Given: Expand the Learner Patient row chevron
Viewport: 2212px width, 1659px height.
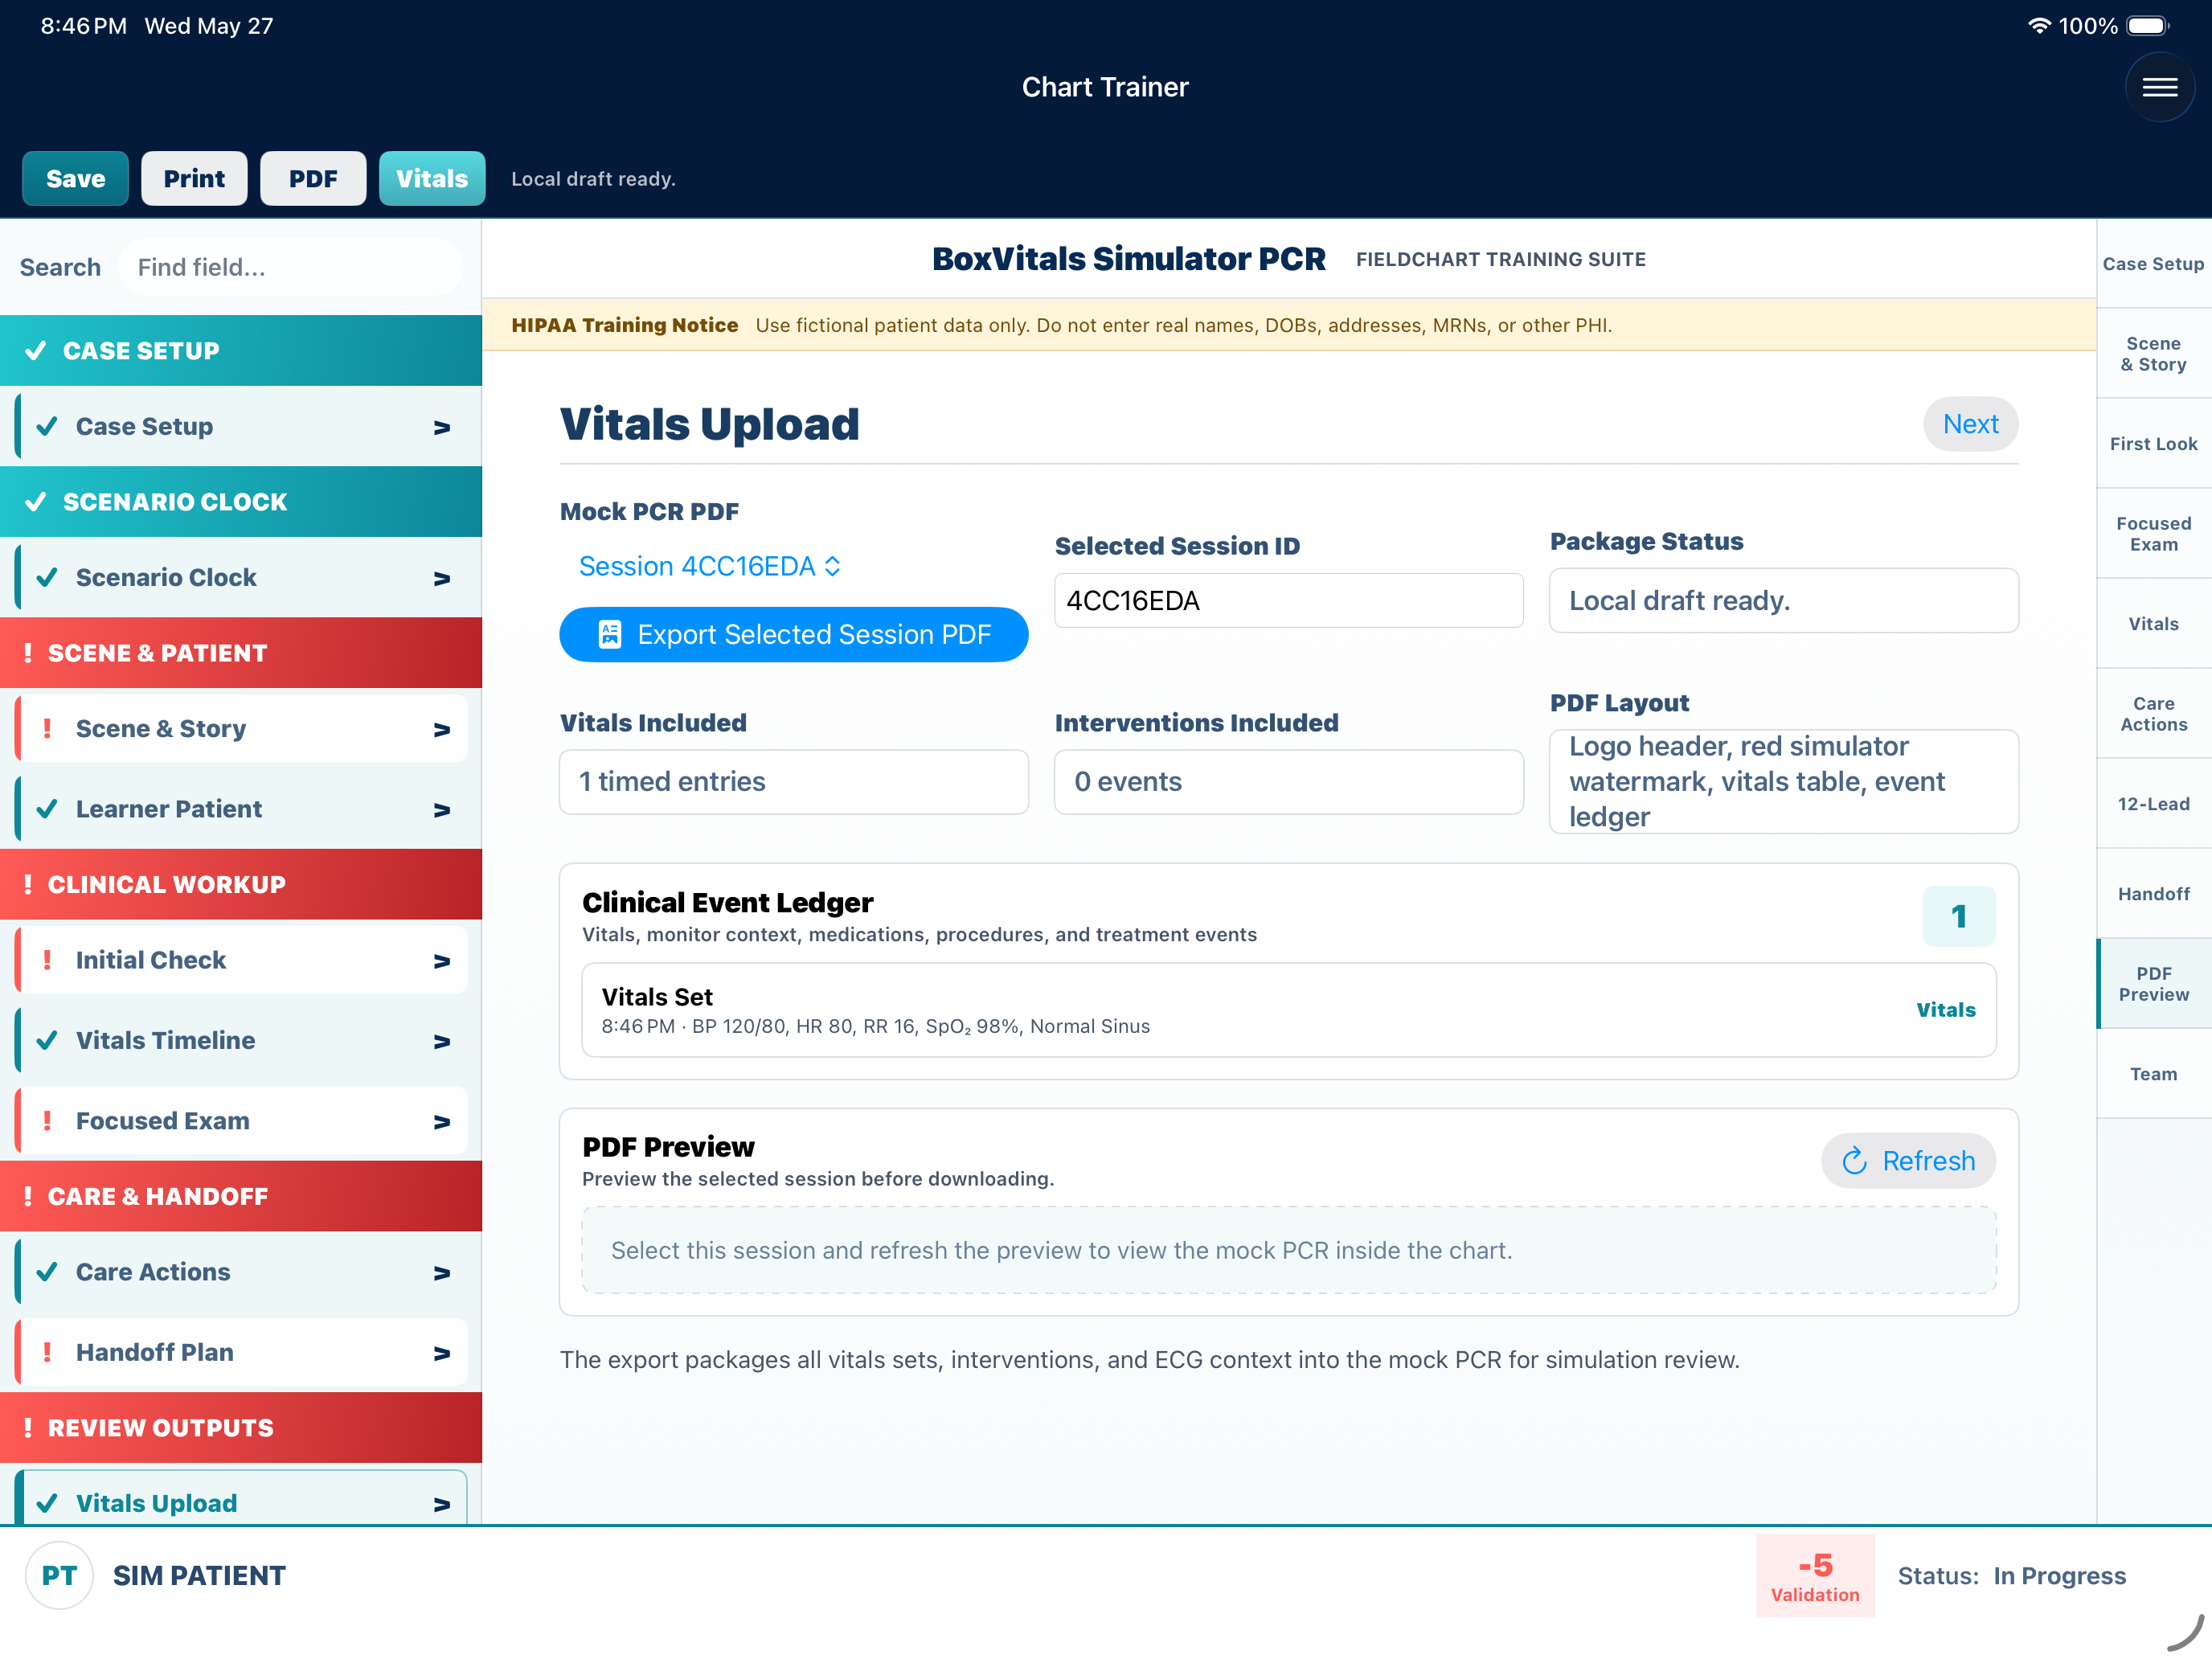Looking at the screenshot, I should 442,809.
